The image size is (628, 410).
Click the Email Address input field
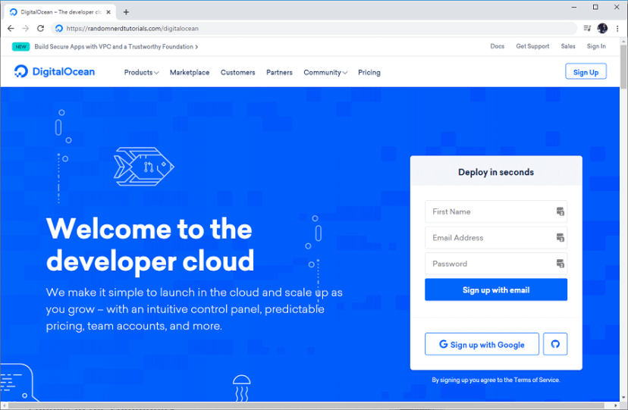click(x=489, y=238)
